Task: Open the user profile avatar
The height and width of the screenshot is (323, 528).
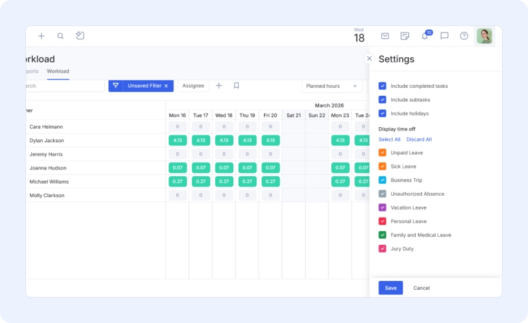Action: click(484, 36)
